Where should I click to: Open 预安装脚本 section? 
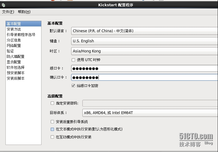23,73
